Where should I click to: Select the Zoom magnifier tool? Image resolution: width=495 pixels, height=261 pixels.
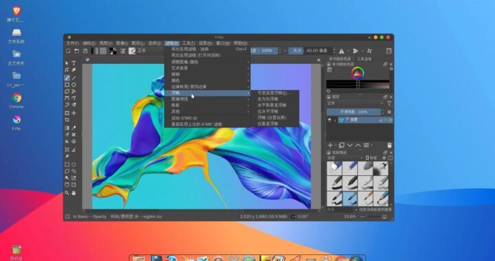pos(67,192)
